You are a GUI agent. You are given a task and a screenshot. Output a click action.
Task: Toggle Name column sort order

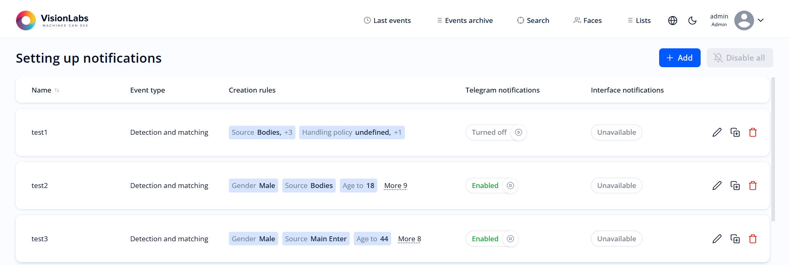[57, 90]
